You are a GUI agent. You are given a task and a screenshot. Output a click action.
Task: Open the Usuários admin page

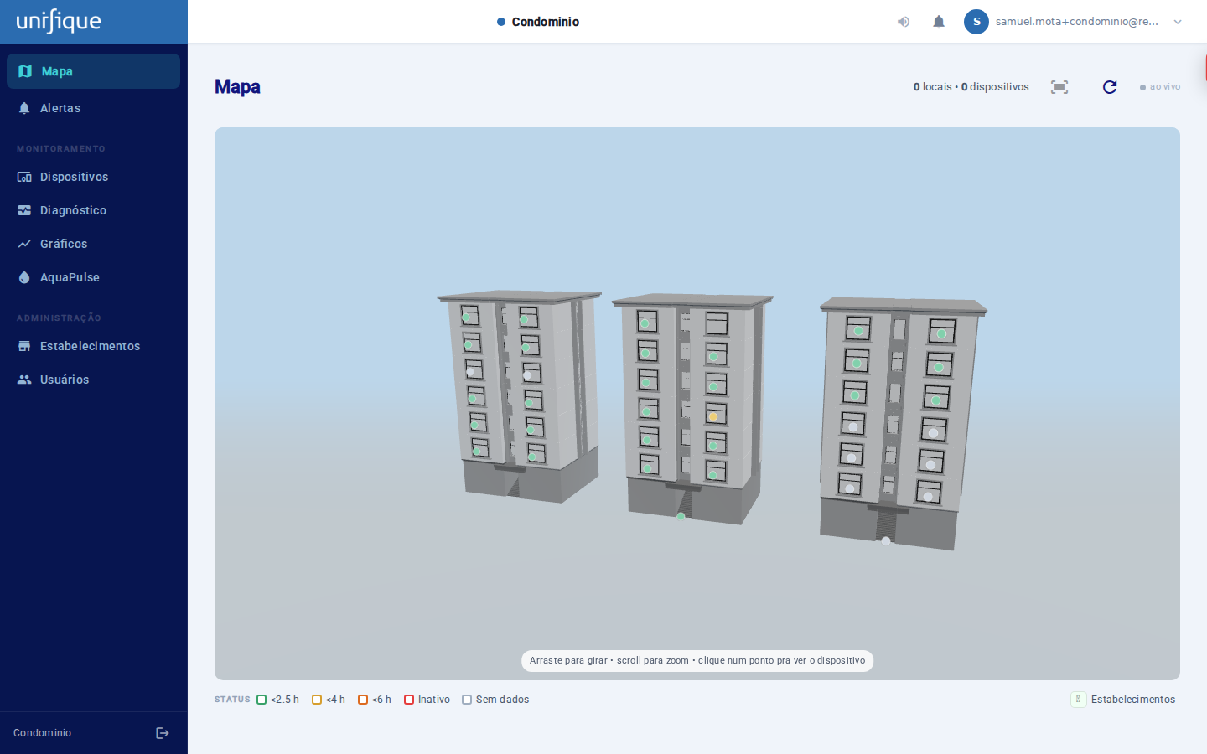tap(93, 380)
